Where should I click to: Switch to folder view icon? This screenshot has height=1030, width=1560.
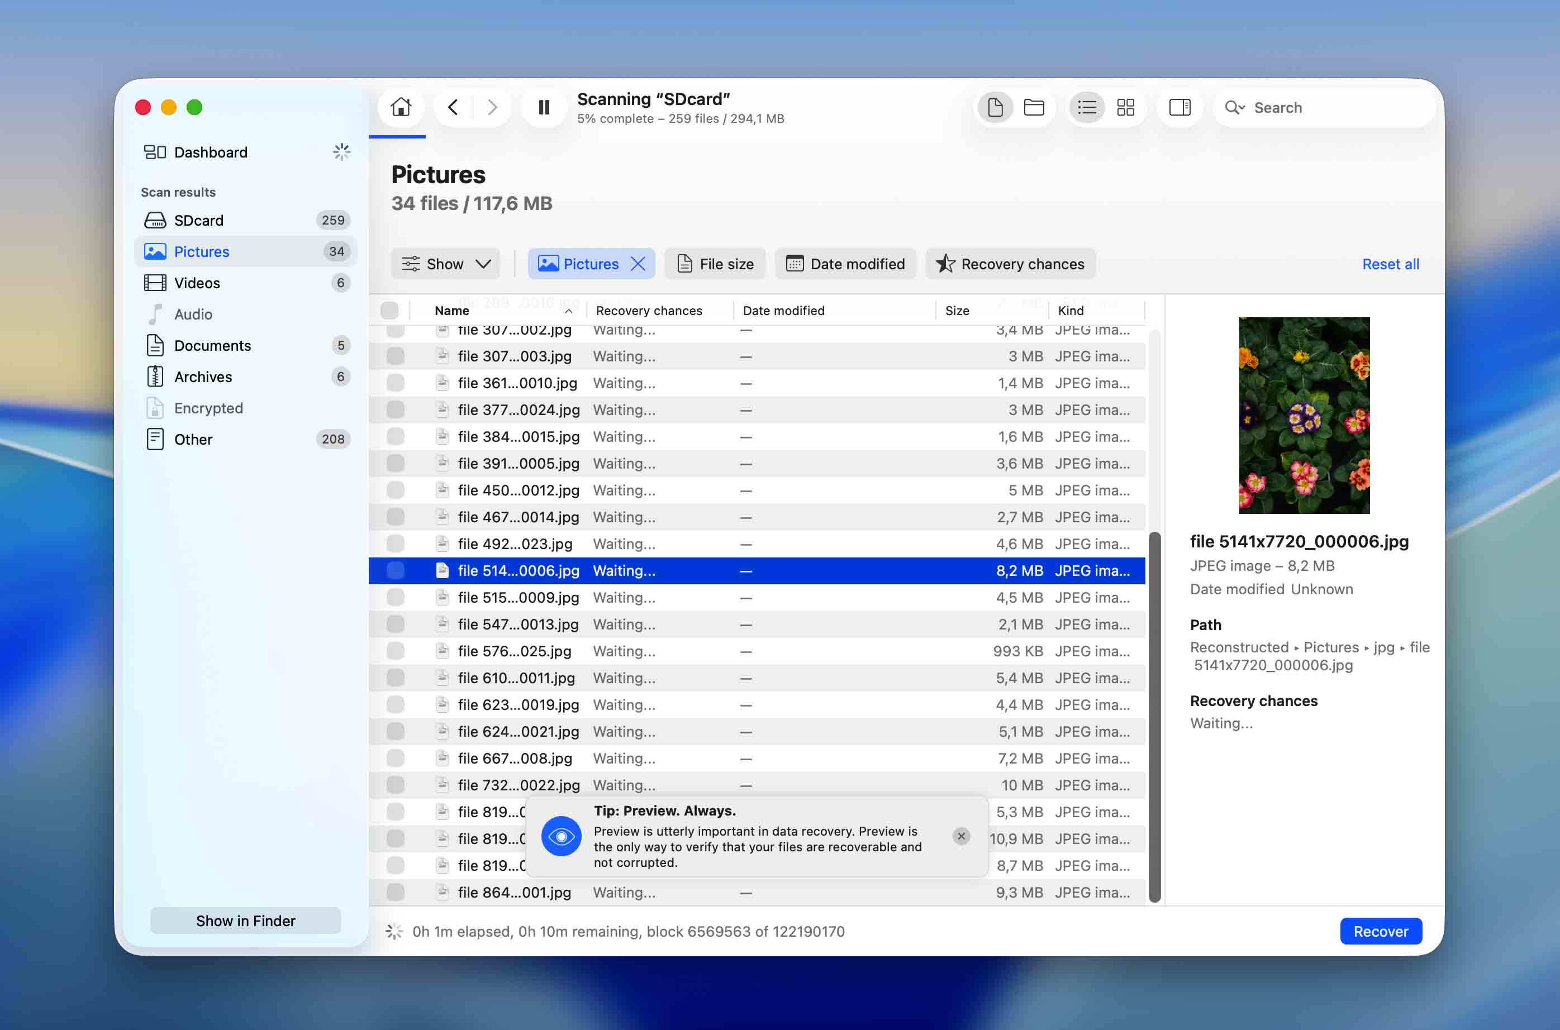(1034, 107)
